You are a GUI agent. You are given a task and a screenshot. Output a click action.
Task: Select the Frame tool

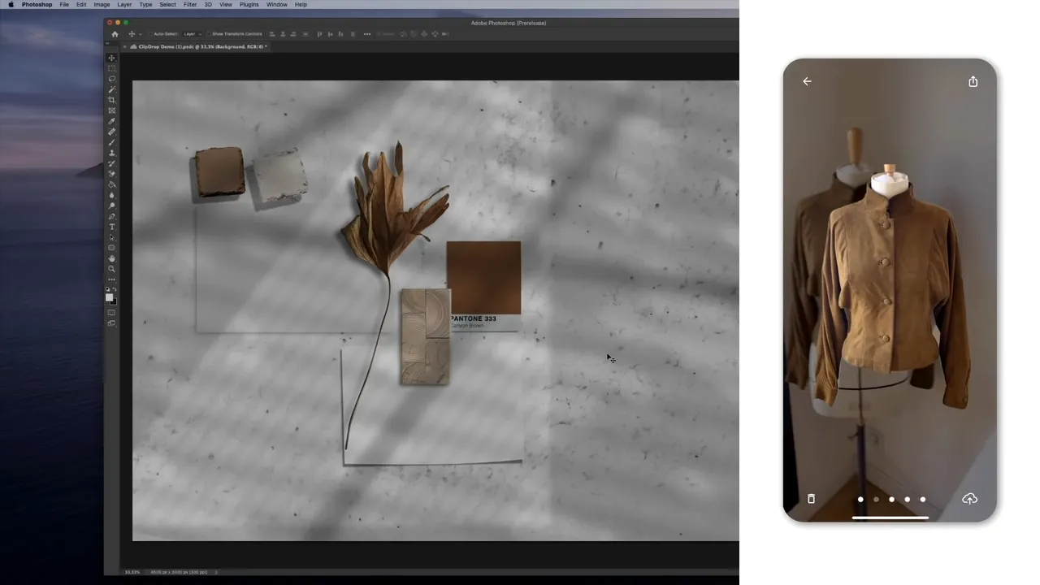pyautogui.click(x=111, y=110)
